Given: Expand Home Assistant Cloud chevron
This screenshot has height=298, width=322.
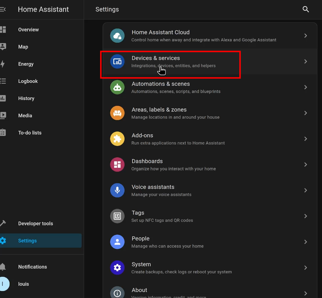Looking at the screenshot, I should (305, 36).
